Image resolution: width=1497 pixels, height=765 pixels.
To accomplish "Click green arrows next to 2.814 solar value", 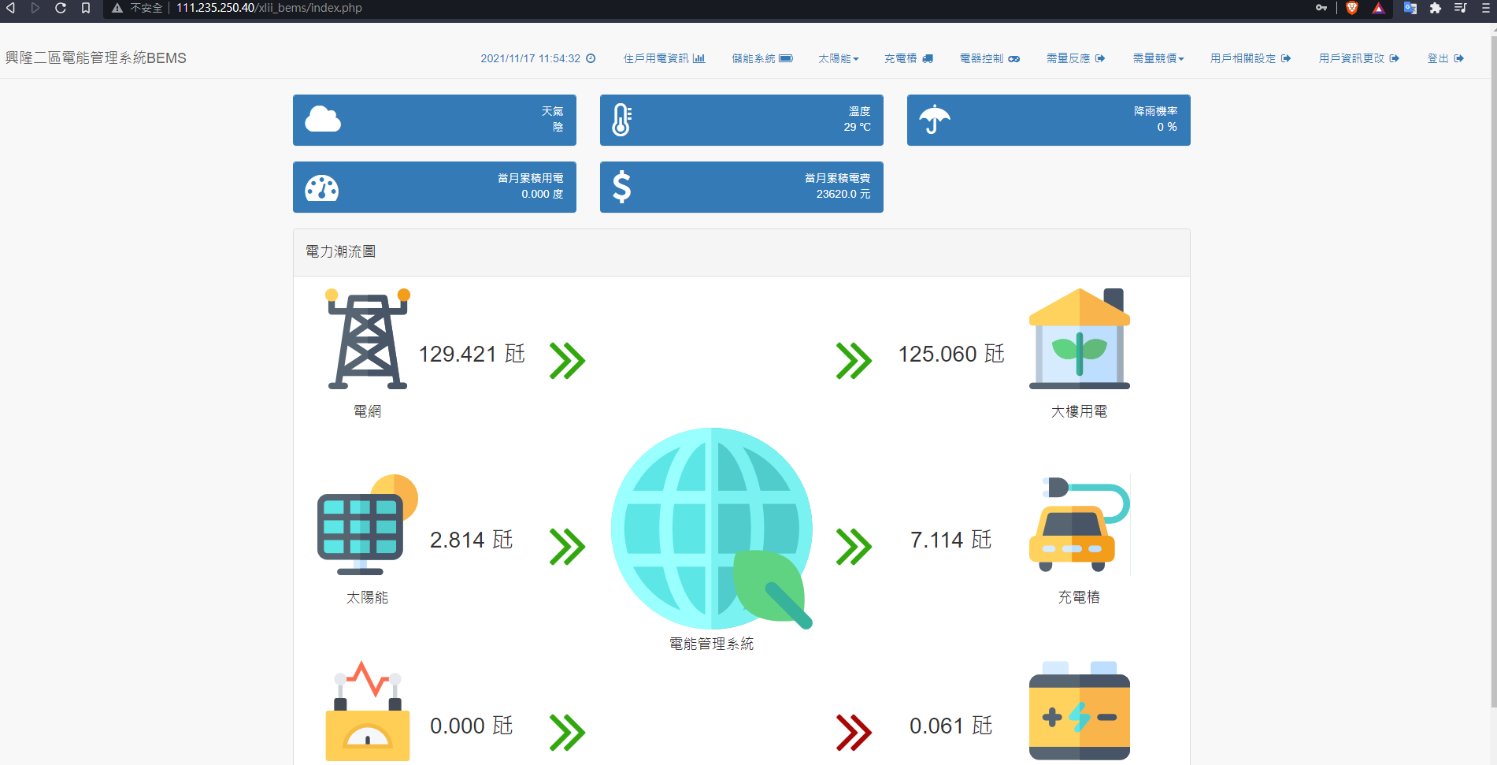I will [567, 547].
